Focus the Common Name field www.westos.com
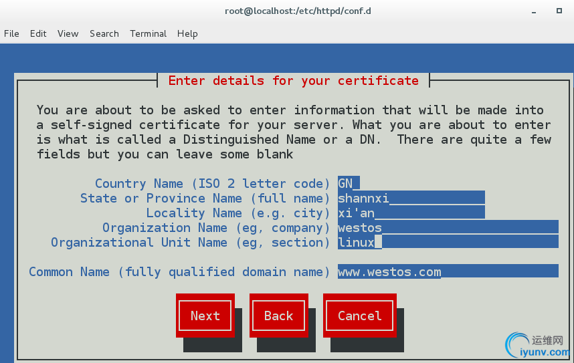Viewport: 574px width, 363px height. 448,271
